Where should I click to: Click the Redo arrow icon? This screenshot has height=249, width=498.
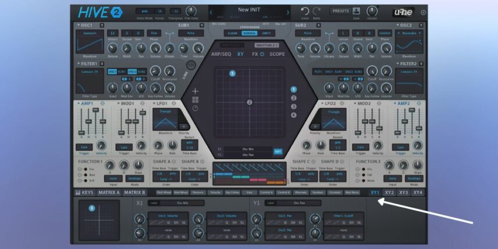tap(316, 11)
